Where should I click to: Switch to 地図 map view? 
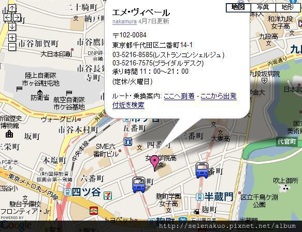click(x=238, y=8)
